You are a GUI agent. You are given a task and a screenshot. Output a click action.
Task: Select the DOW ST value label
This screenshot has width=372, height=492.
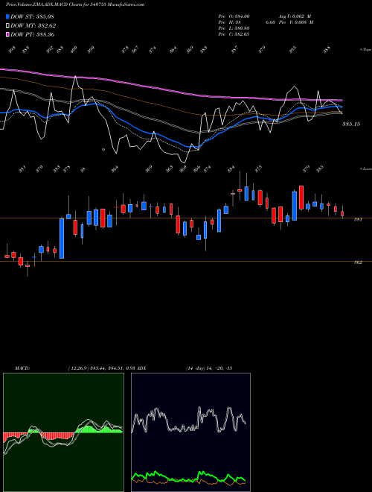[32, 16]
